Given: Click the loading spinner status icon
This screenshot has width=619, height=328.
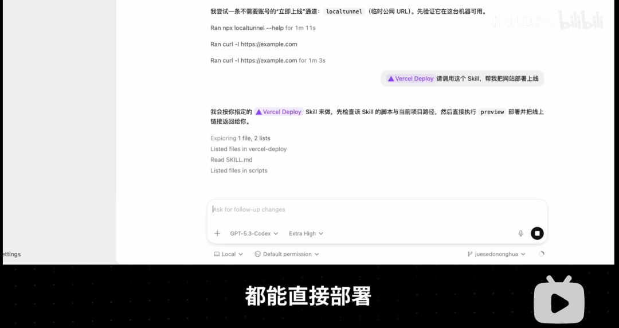Looking at the screenshot, I should coord(541,254).
